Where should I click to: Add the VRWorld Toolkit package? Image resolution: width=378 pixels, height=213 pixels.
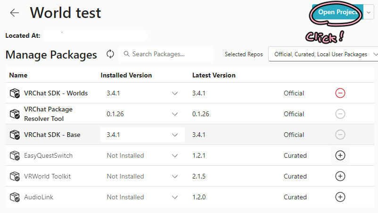340,176
